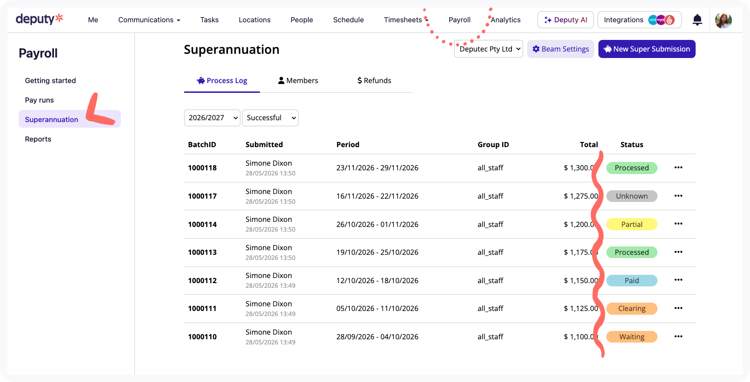Open Getting started in sidebar
Viewport: 750px width, 382px height.
pyautogui.click(x=50, y=81)
